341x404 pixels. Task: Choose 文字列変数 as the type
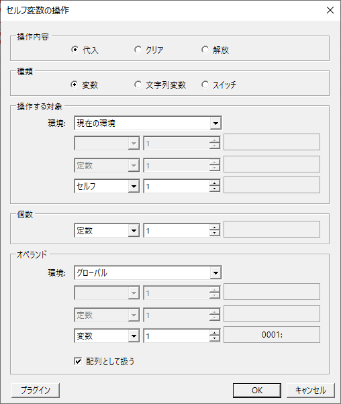coord(160,85)
